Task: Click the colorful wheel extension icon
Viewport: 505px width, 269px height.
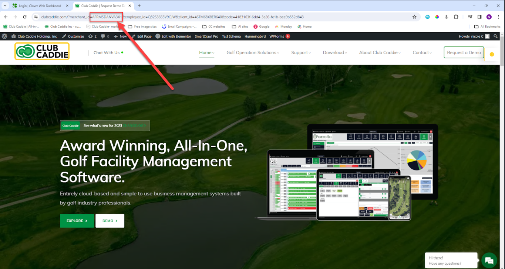Action: pos(437,17)
